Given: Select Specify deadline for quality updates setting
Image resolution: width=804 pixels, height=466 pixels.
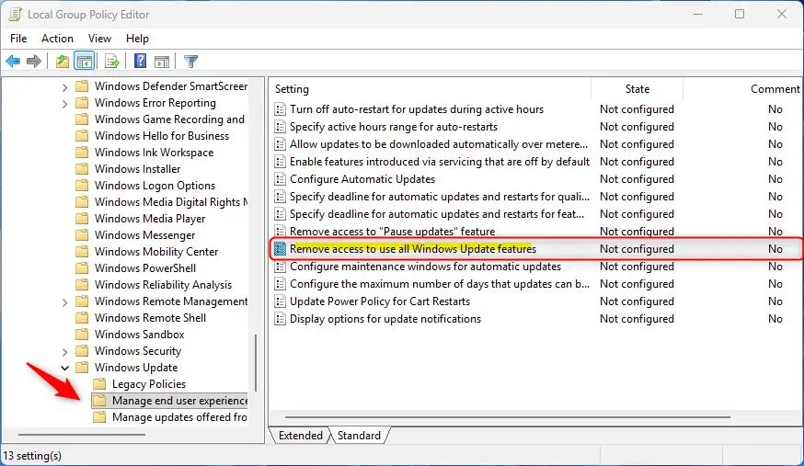Looking at the screenshot, I should [440, 197].
